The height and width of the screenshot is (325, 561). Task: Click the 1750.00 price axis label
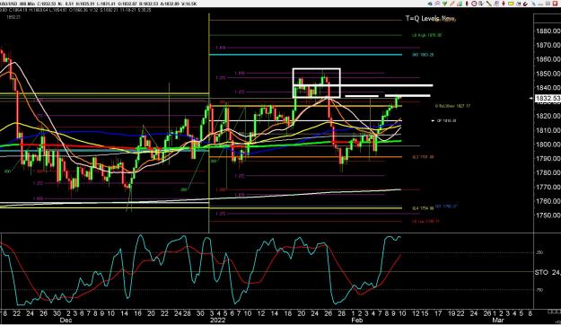[x=548, y=215]
